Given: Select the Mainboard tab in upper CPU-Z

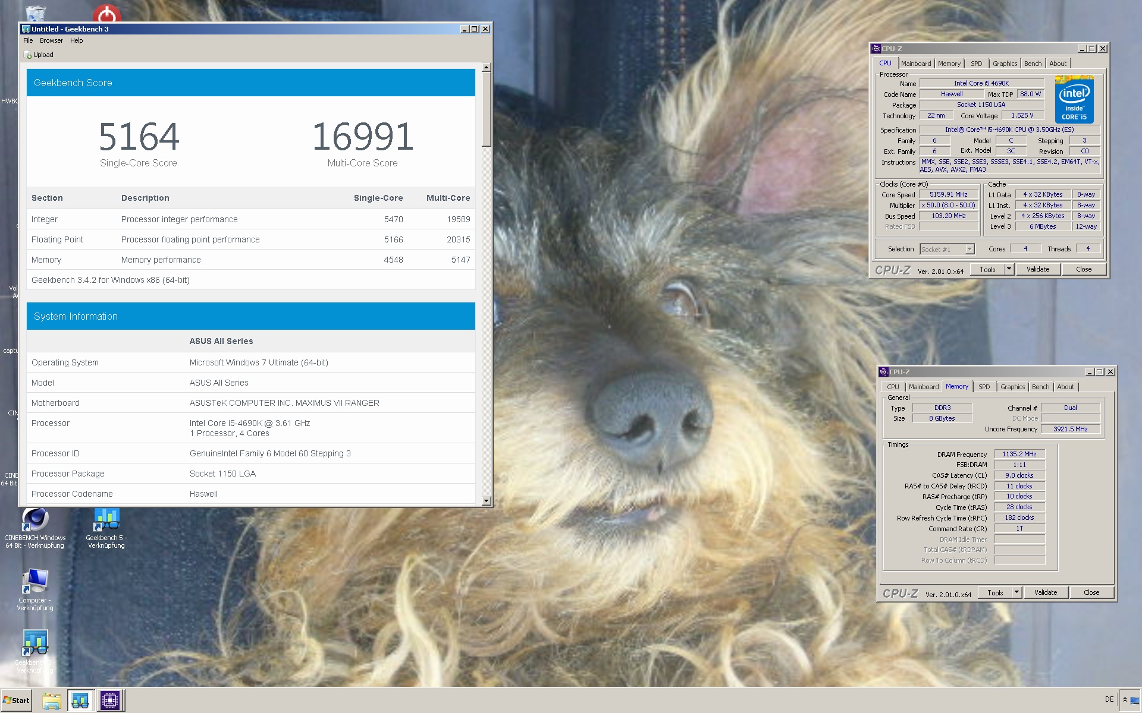Looking at the screenshot, I should [916, 64].
